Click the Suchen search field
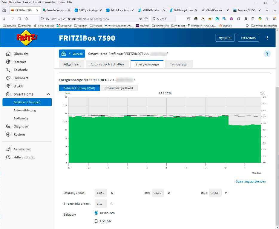The image size is (279, 229). tap(164, 19)
